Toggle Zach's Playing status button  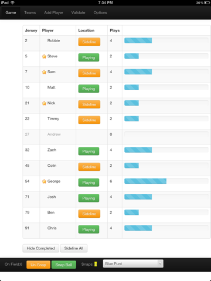[x=89, y=151]
